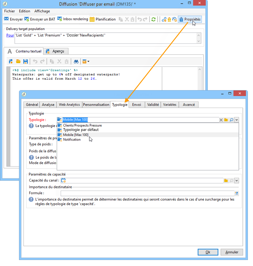Select the Analyse tab

(x=48, y=105)
